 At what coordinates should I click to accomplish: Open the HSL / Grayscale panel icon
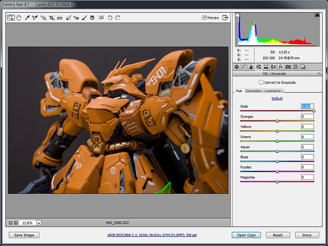[259, 67]
